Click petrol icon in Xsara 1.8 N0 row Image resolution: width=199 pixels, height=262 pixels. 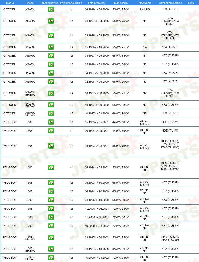[x=51, y=82]
